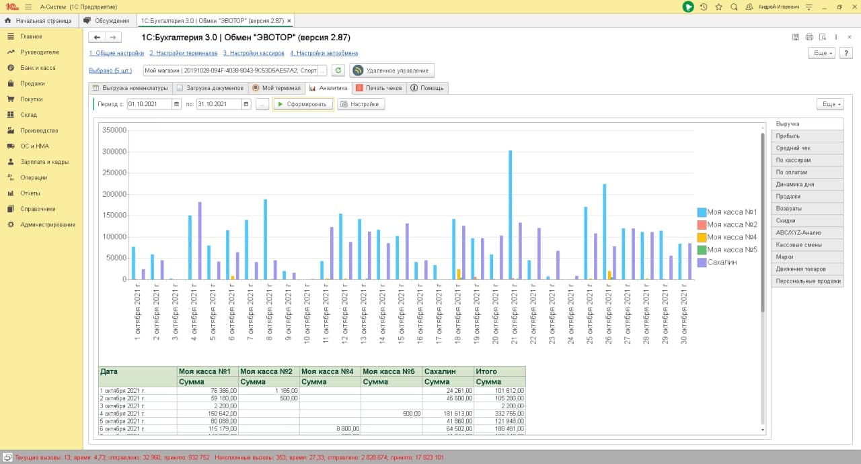This screenshot has height=464, width=861.
Task: Open the top Еще dropdown next to help
Action: (x=822, y=53)
